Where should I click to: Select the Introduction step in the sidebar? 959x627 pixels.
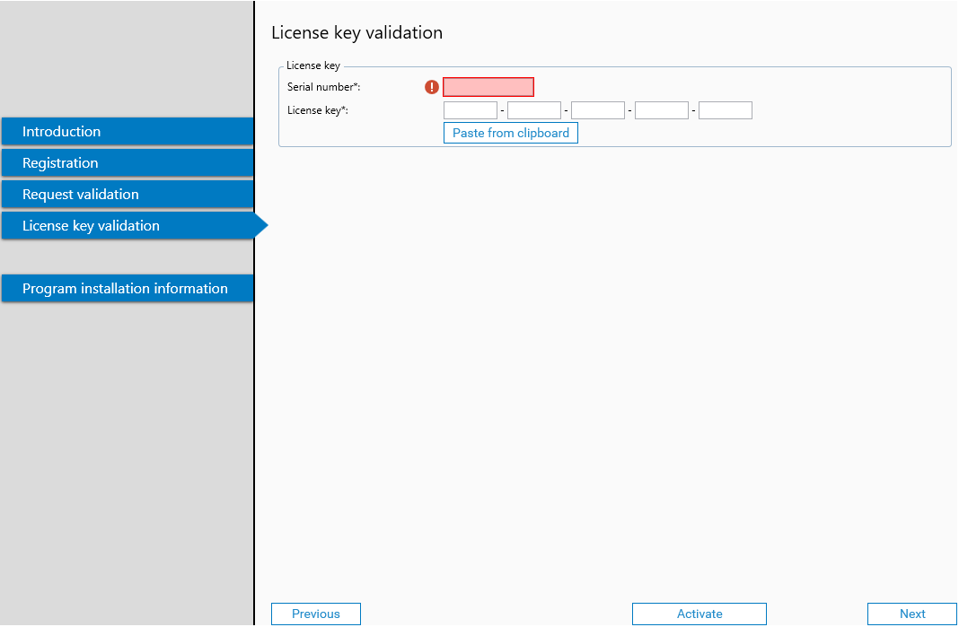tap(126, 131)
